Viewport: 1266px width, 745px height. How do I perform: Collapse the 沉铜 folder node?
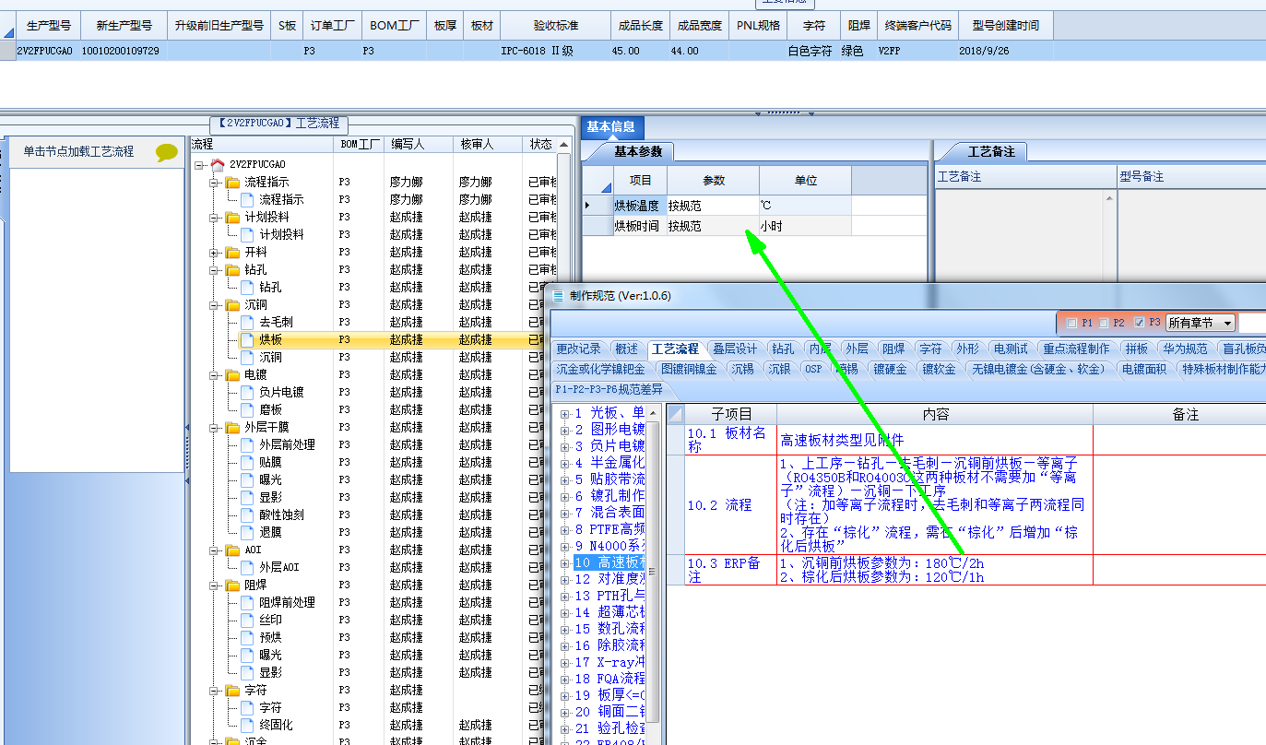click(x=214, y=305)
